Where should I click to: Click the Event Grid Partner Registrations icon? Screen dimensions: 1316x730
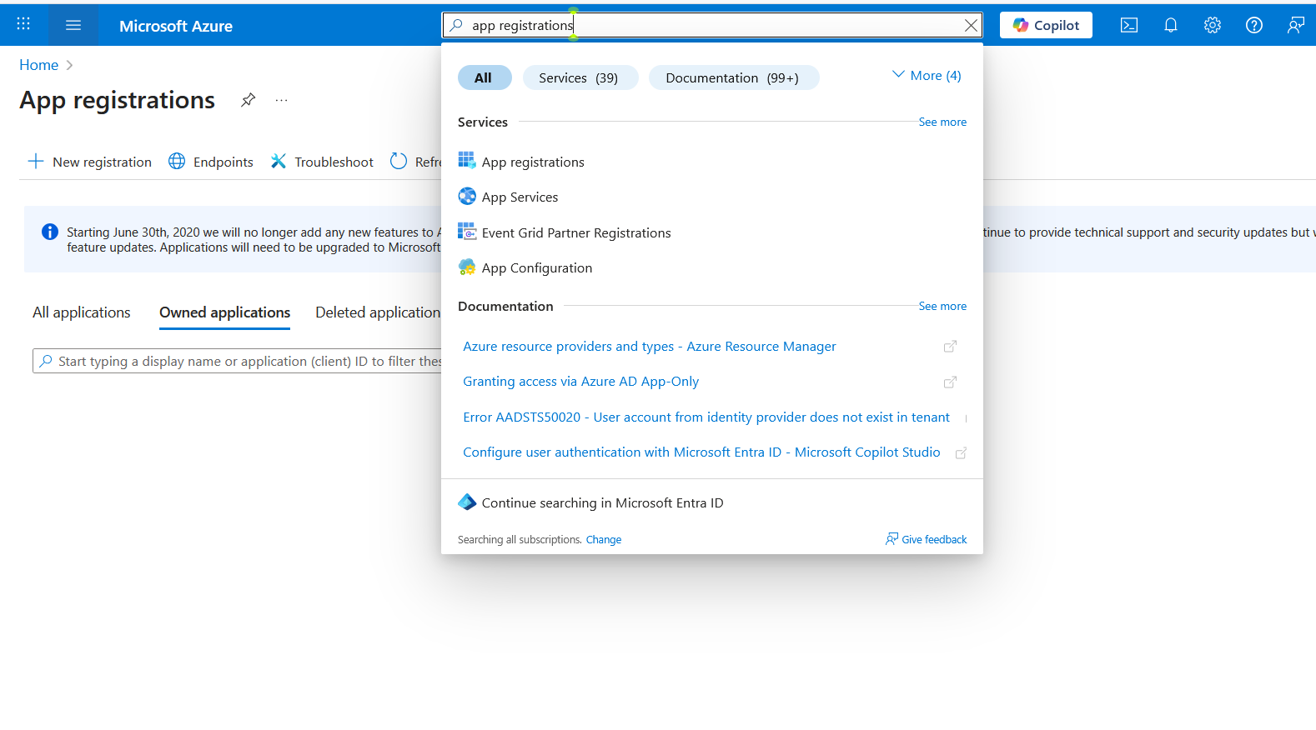pos(467,231)
